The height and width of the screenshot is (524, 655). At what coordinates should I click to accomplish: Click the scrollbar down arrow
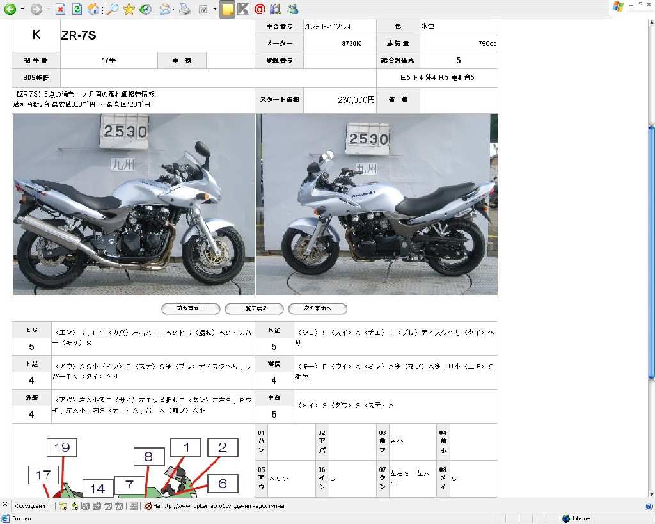(651, 495)
